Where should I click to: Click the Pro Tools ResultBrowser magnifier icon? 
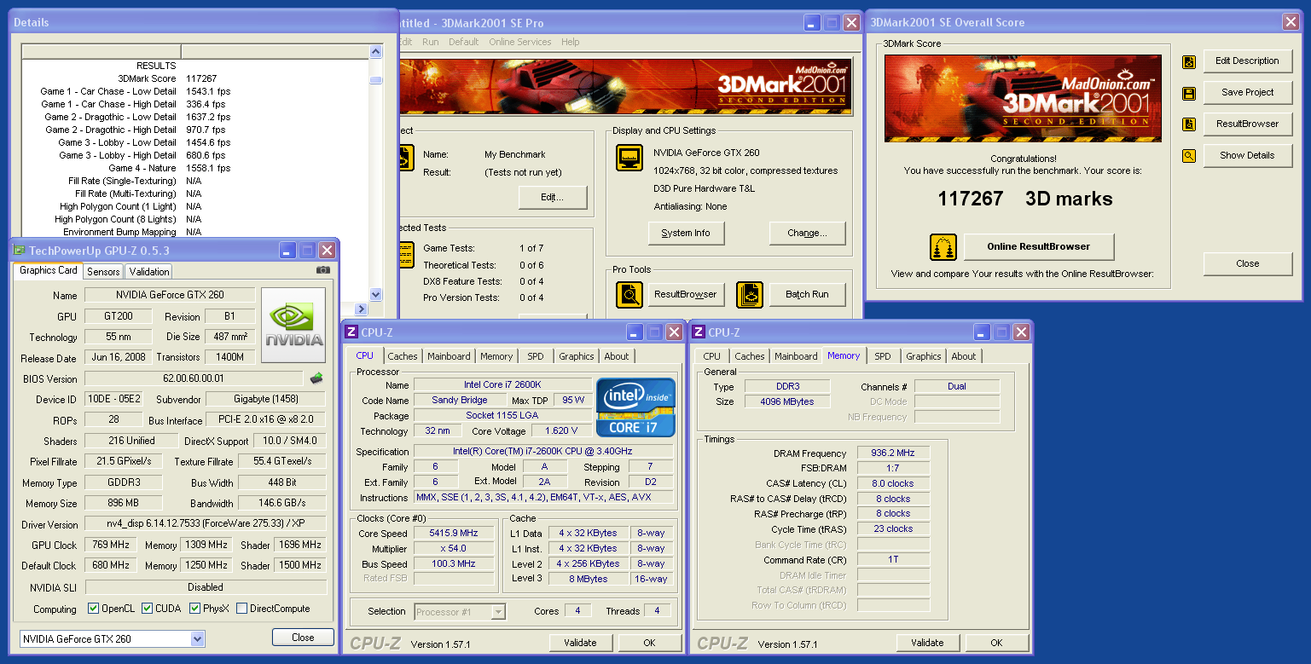click(x=629, y=295)
